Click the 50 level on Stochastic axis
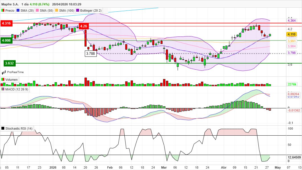 point(289,145)
